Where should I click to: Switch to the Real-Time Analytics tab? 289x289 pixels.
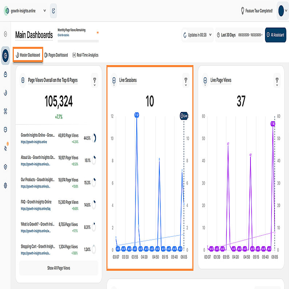tap(85, 55)
